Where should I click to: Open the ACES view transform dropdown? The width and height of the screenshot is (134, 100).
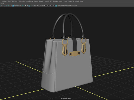(67, 6)
